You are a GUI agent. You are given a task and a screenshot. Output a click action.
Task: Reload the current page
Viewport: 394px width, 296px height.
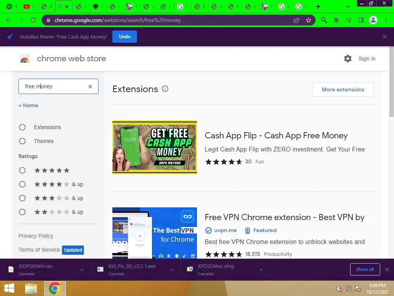tap(33, 20)
